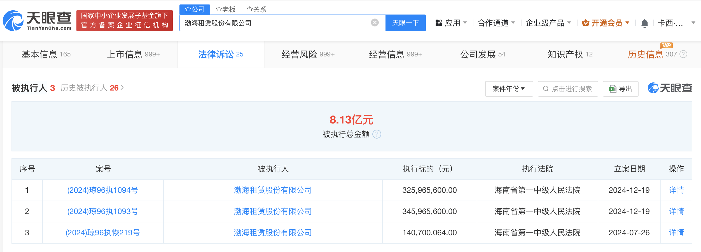Click the magnifier icon in case search

546,89
